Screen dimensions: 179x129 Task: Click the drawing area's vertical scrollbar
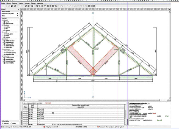point(170,54)
